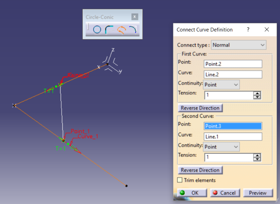Reverse direction of the second curve
Screen dimensions: 280x204
200,170
